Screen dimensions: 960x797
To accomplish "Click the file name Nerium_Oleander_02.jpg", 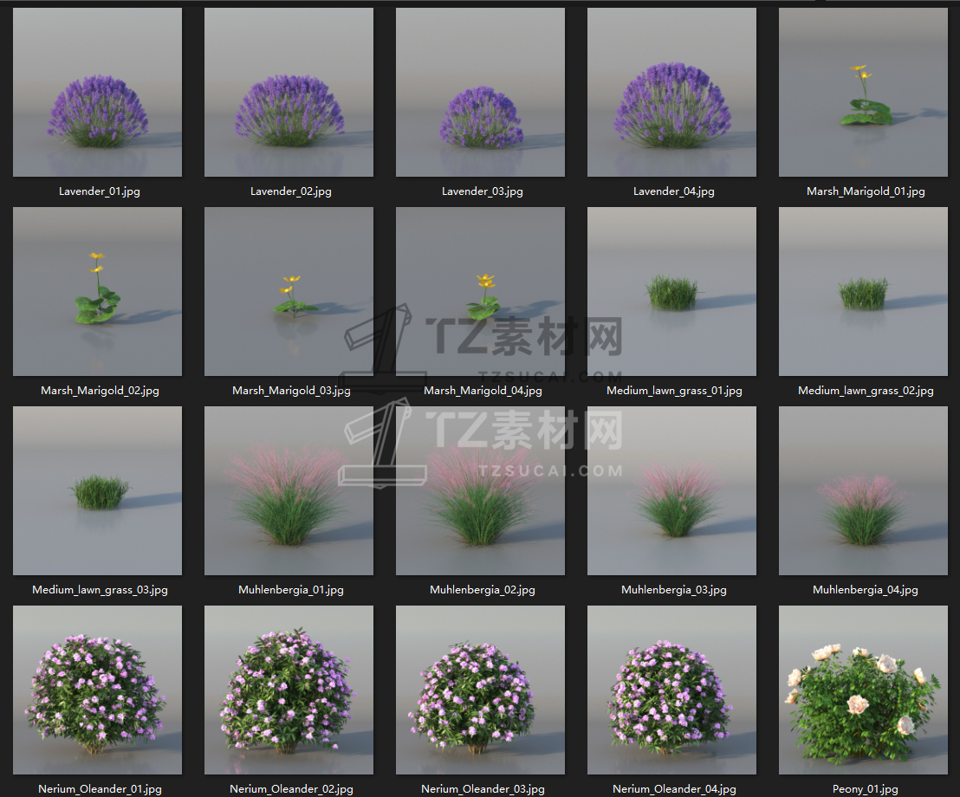I will coord(291,789).
